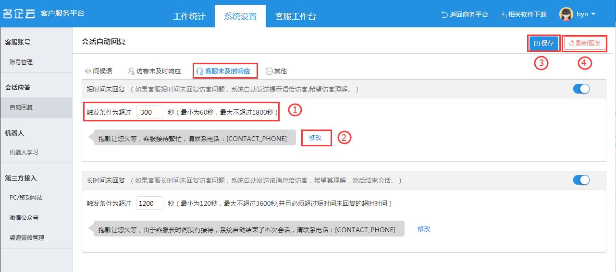This screenshot has height=272, width=616.
Task: Open 相关软件下载 download link
Action: click(x=523, y=14)
